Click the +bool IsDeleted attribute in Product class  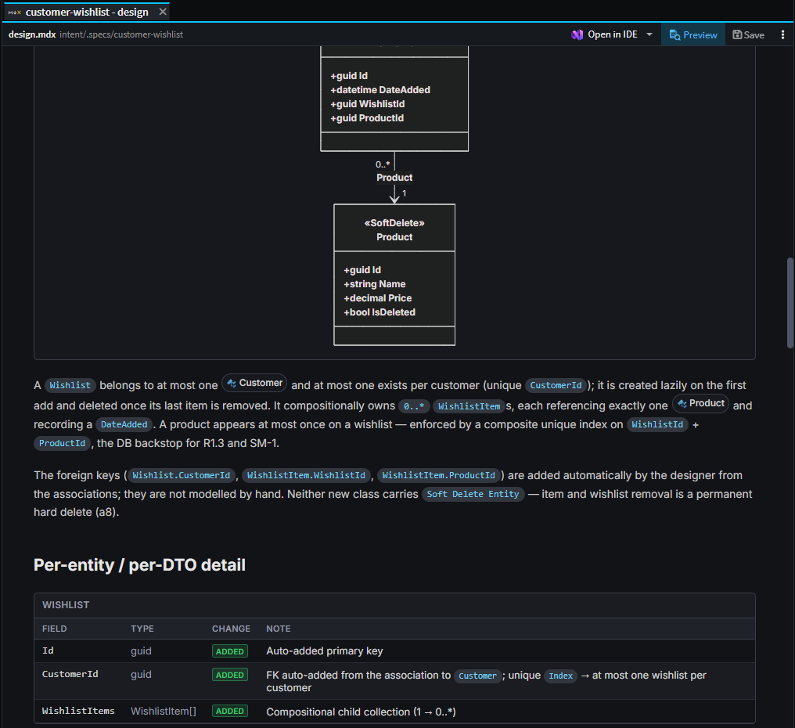tap(380, 312)
